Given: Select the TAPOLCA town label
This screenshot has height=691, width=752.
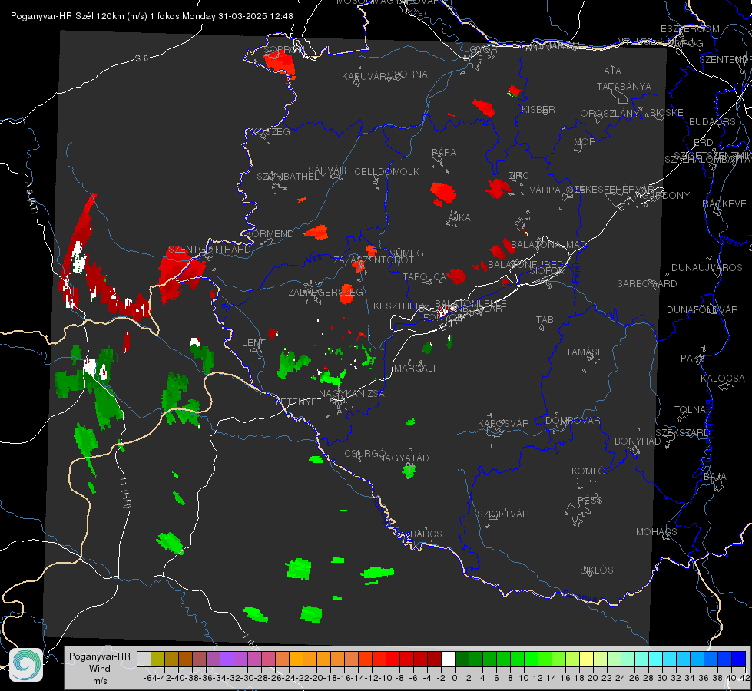Looking at the screenshot, I should point(425,277).
